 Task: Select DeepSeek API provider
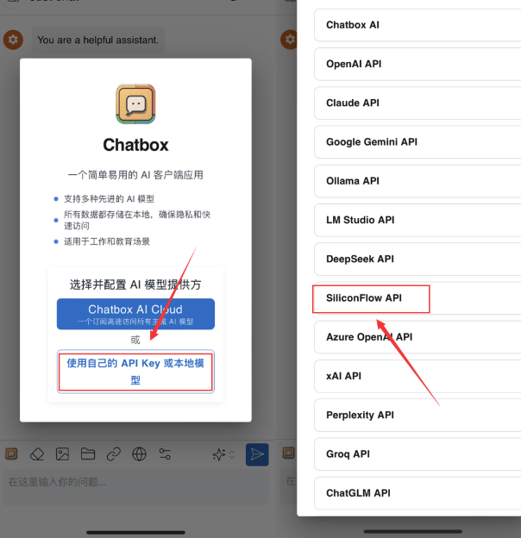coord(417,259)
